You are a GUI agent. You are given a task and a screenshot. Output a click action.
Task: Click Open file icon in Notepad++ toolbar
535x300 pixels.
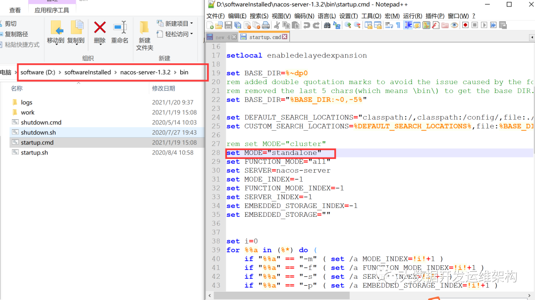tap(219, 25)
